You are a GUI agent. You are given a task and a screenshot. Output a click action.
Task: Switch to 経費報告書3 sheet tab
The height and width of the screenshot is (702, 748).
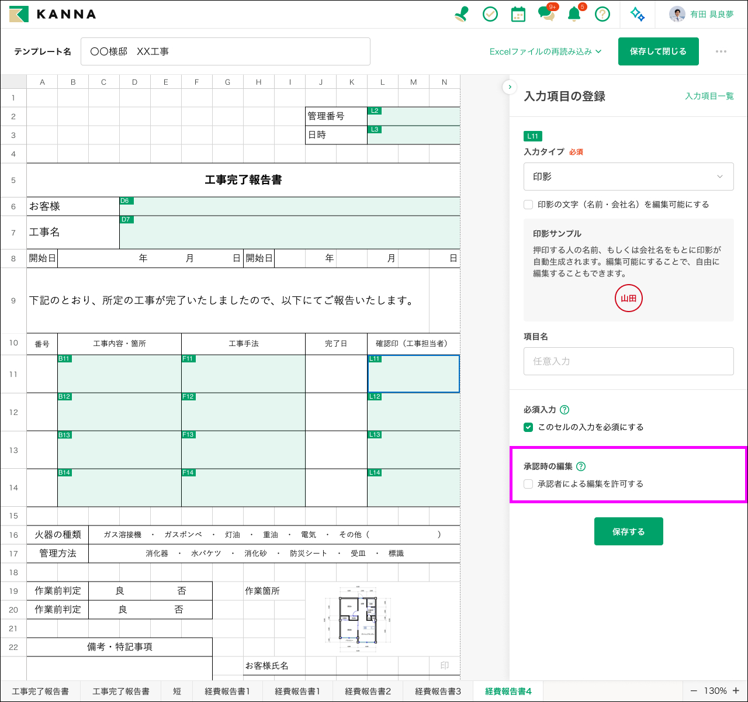pyautogui.click(x=438, y=691)
